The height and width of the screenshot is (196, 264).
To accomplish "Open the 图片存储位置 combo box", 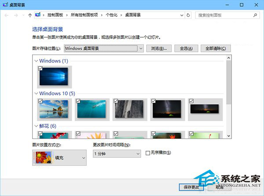I will click(104, 49).
